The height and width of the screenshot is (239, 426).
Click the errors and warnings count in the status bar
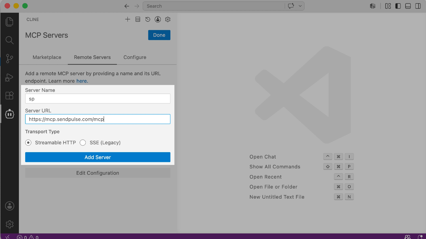(28, 237)
